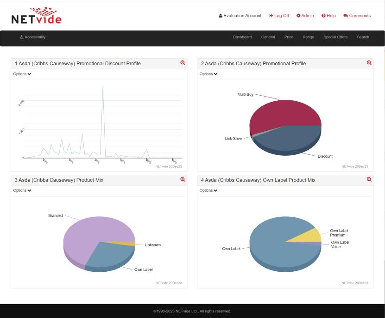Click the 'Own Label Value' chart label
This screenshot has width=385, height=318.
(340, 245)
